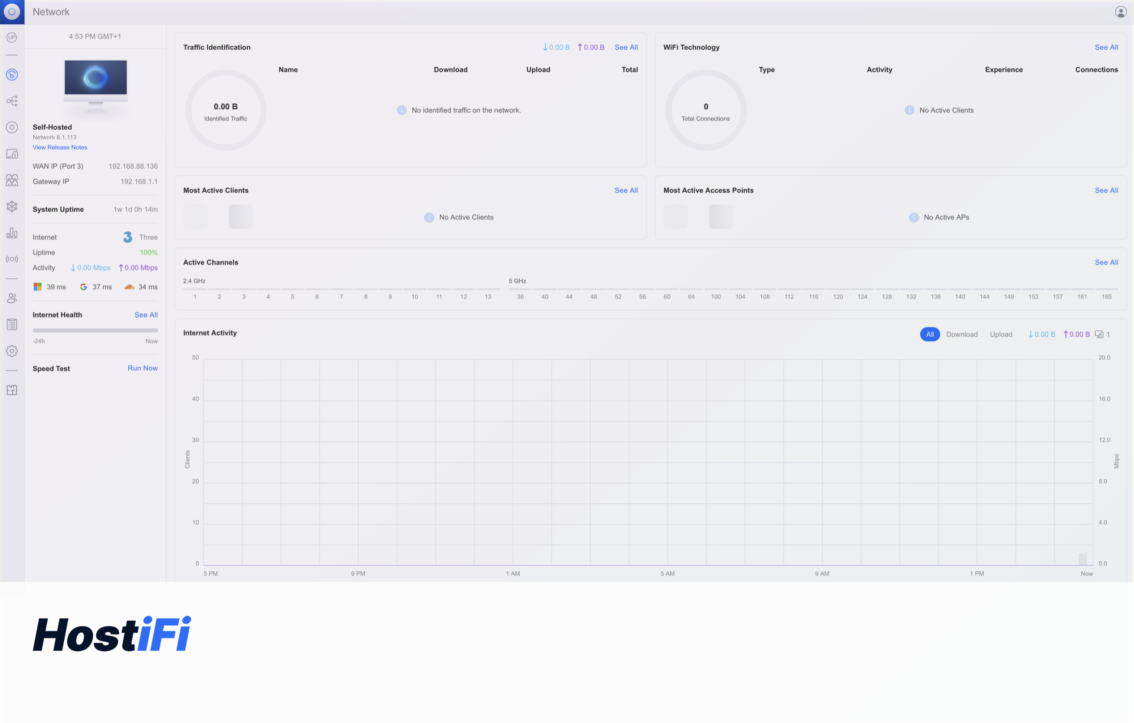This screenshot has width=1134, height=723.
Task: Open See All for Traffic Identification
Action: click(626, 47)
